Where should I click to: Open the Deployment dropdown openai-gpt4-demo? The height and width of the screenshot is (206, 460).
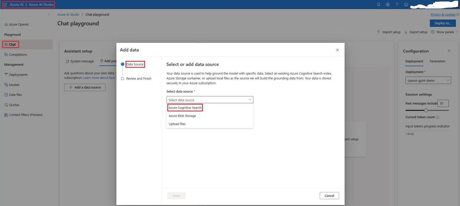[428, 80]
